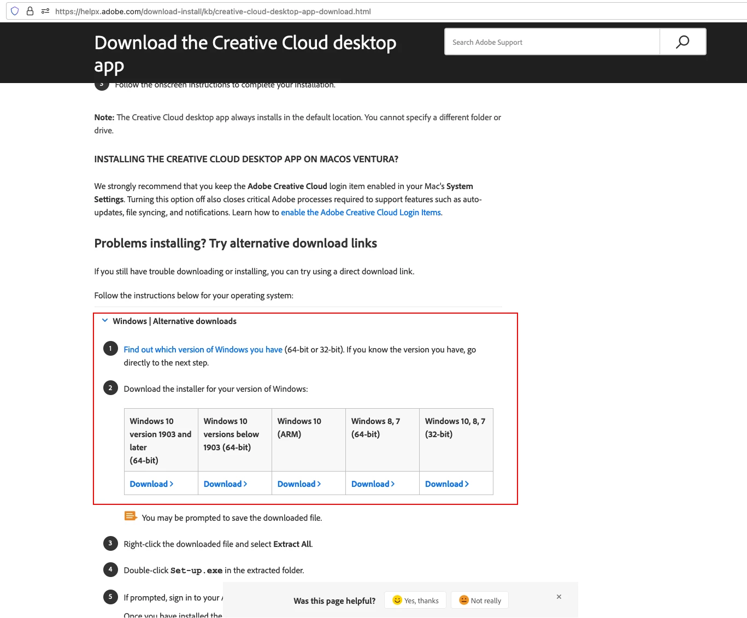Viewport: 747px width, 618px height.
Task: Click the macOS Ventura installing heading
Action: point(246,159)
